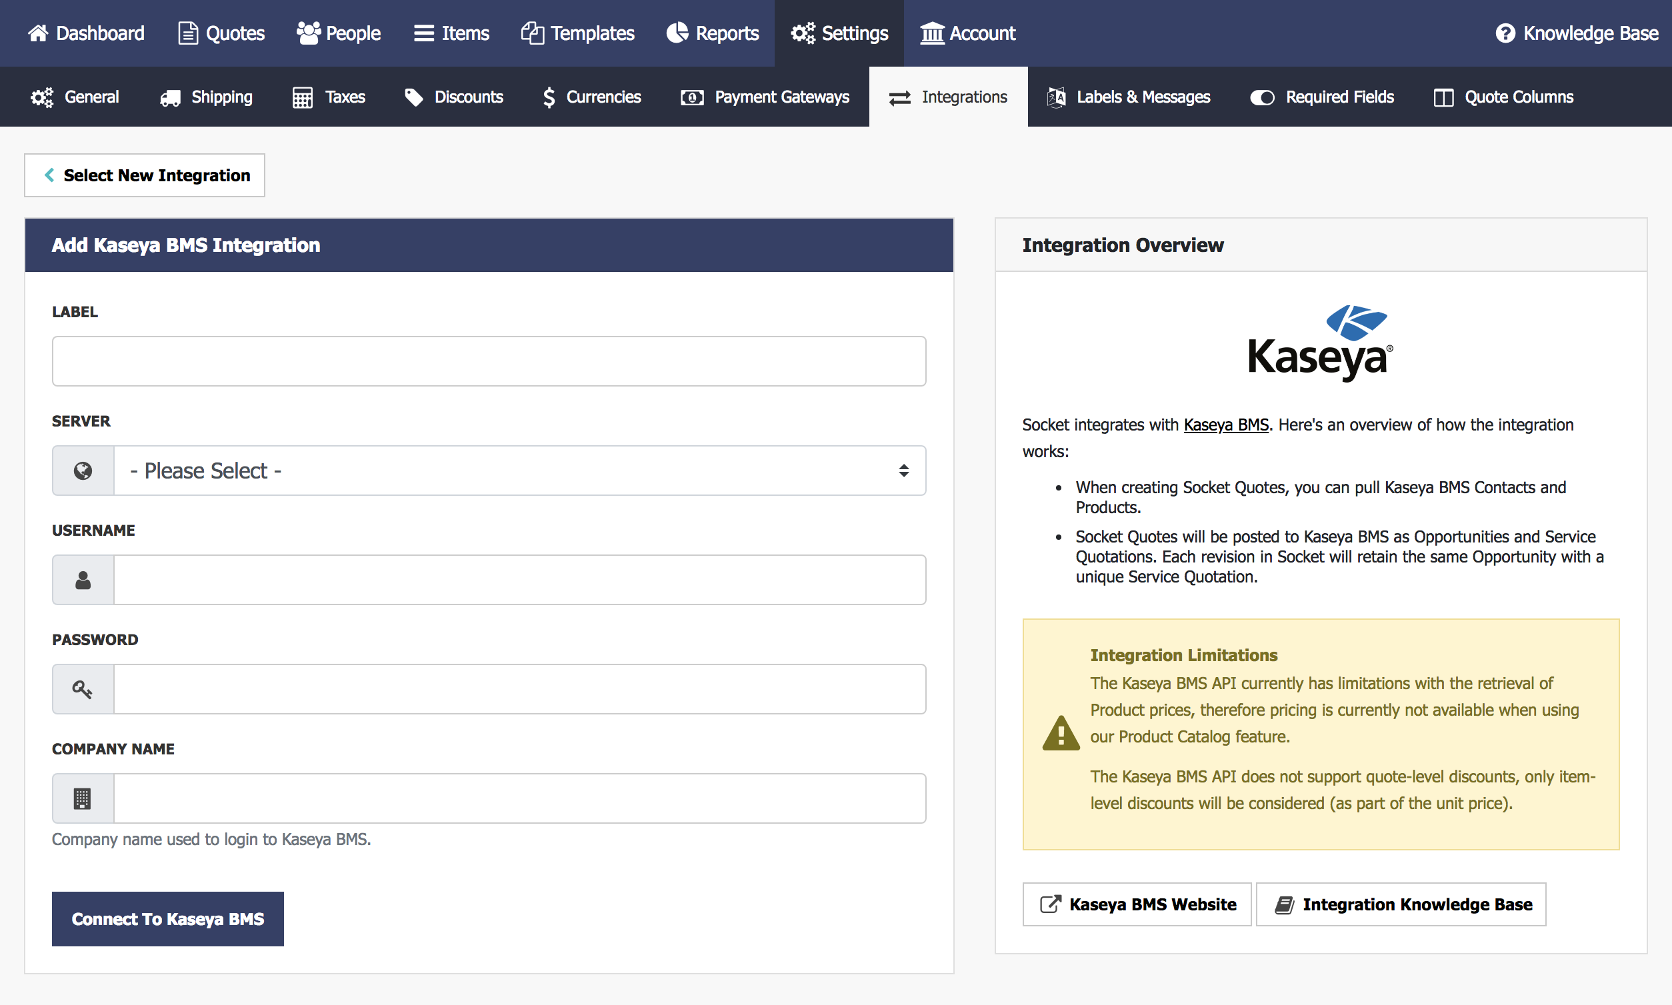Focus the Password input field
The width and height of the screenshot is (1672, 1005).
[519, 689]
